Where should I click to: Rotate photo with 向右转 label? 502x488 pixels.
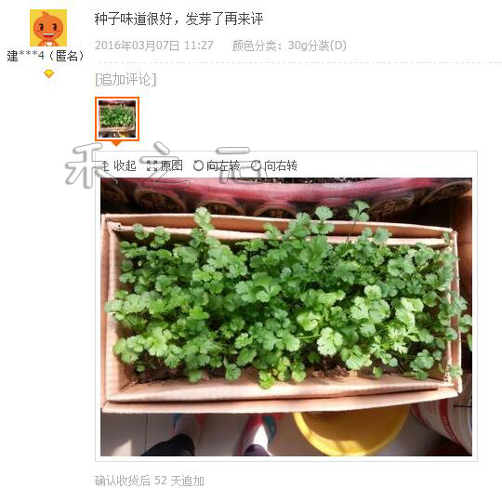[281, 165]
